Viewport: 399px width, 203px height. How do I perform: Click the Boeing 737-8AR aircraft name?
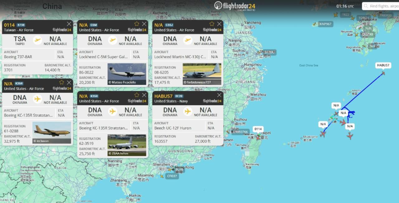[18, 57]
